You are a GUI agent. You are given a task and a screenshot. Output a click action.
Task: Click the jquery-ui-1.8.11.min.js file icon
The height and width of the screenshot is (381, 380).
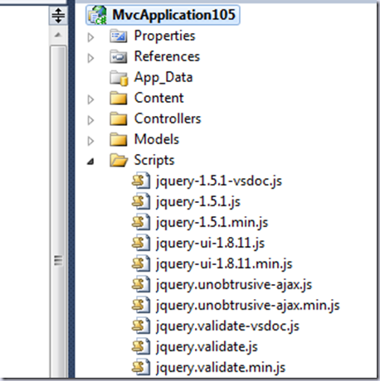(141, 263)
